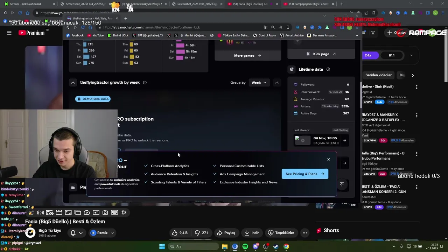Expand the Remix dropdown arrow
Image resolution: width=448 pixels, height=252 pixels.
pyautogui.click(x=112, y=233)
